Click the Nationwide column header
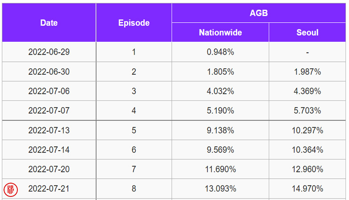Screen dimensions: 349x200 (220, 32)
